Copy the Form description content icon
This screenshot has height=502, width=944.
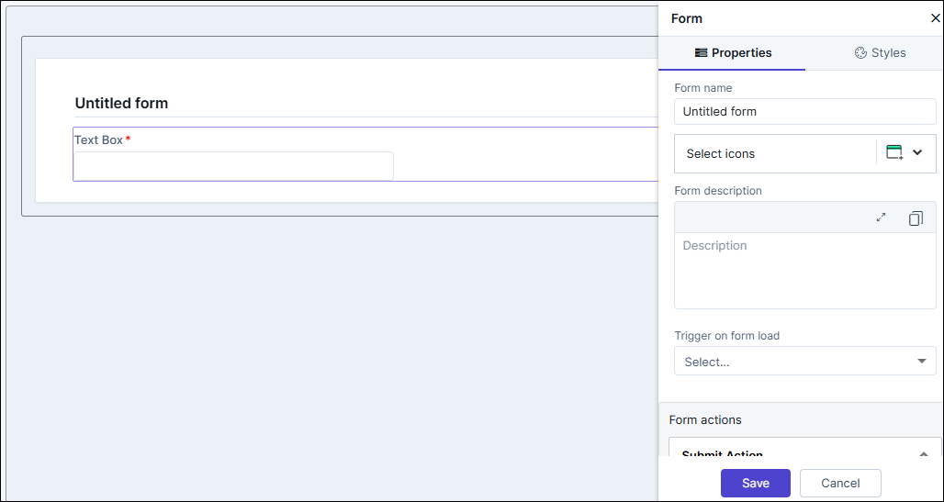coord(916,218)
